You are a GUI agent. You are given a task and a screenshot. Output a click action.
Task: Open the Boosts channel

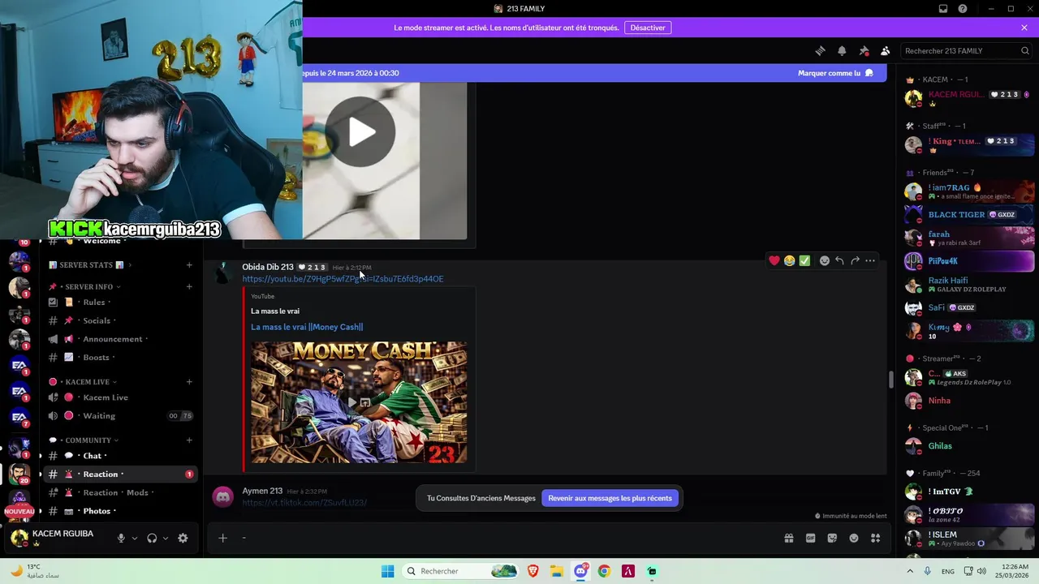point(122,358)
